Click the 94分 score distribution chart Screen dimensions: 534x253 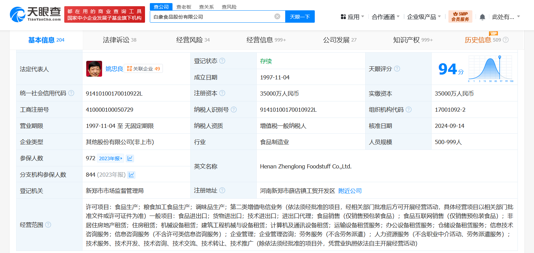tap(490, 69)
